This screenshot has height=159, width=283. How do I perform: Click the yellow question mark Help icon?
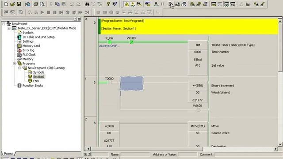coord(108,4)
